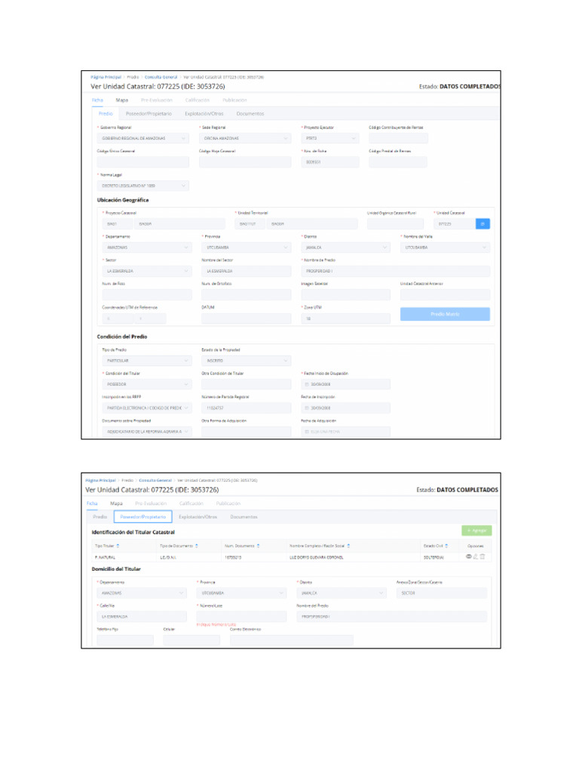The width and height of the screenshot is (579, 773).
Task: Click Nro. de Ficha input field
Action: (330, 162)
